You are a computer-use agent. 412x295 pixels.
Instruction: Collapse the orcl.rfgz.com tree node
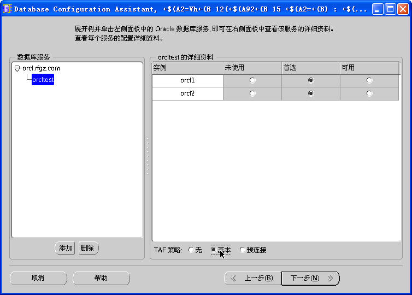point(17,69)
